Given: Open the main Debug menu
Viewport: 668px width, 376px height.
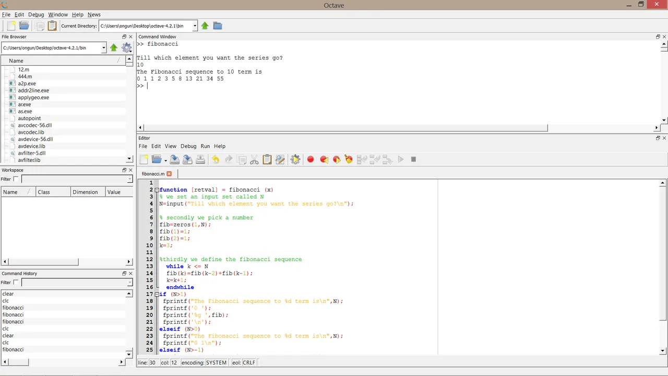Looking at the screenshot, I should point(36,15).
